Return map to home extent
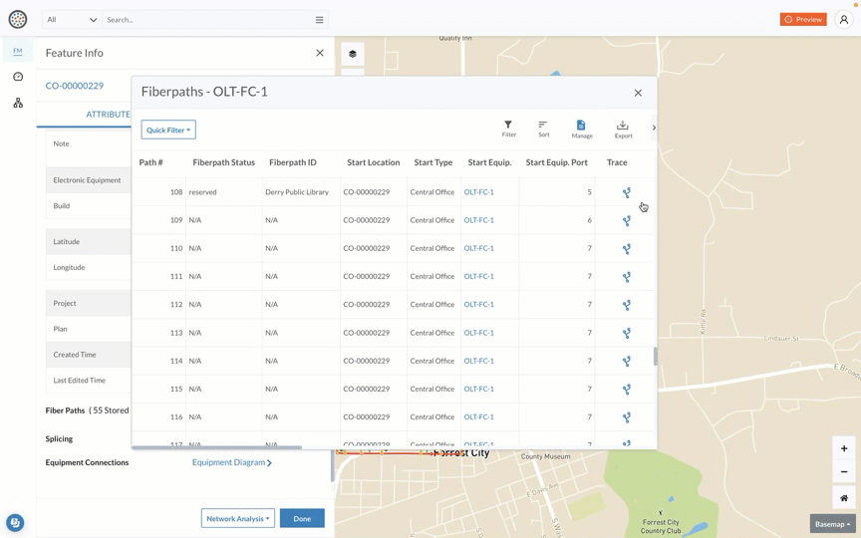Viewport: 861px width, 538px height. 843,498
